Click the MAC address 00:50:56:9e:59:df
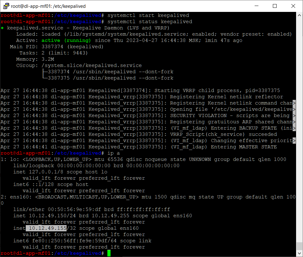Viewport: 303px width, 257px height. pos(74,209)
